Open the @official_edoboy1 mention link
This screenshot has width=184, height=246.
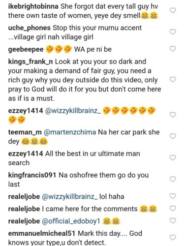(x=71, y=221)
